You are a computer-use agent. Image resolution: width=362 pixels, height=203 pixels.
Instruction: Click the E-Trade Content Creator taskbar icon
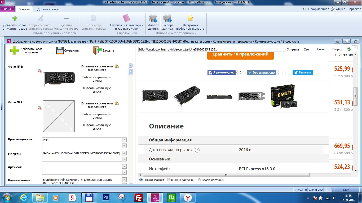click(x=155, y=197)
